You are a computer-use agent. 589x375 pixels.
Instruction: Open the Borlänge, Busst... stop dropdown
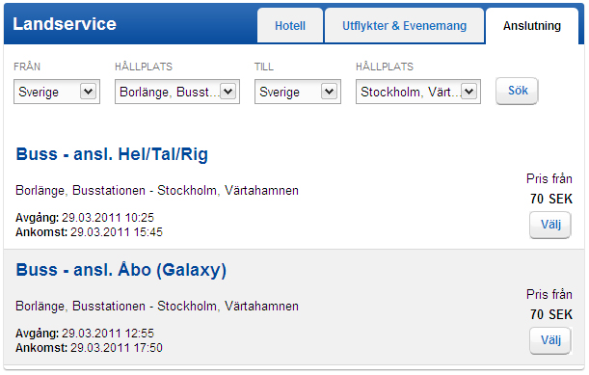(x=177, y=92)
